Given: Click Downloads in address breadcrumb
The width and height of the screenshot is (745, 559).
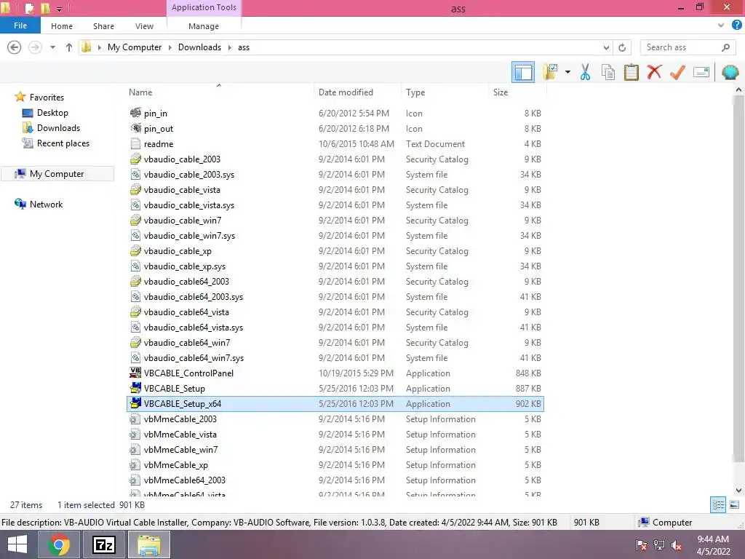Looking at the screenshot, I should pos(199,47).
